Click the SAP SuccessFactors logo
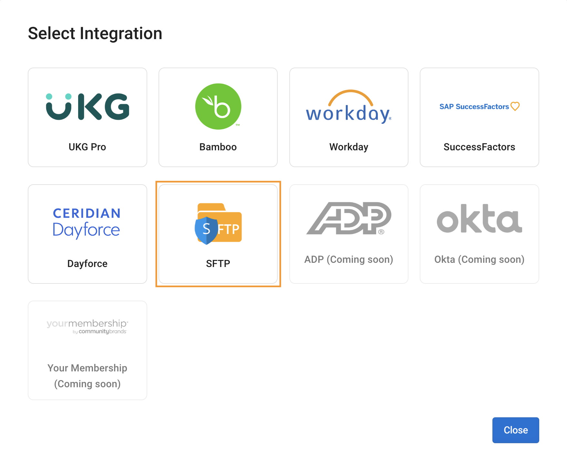 [x=479, y=106]
